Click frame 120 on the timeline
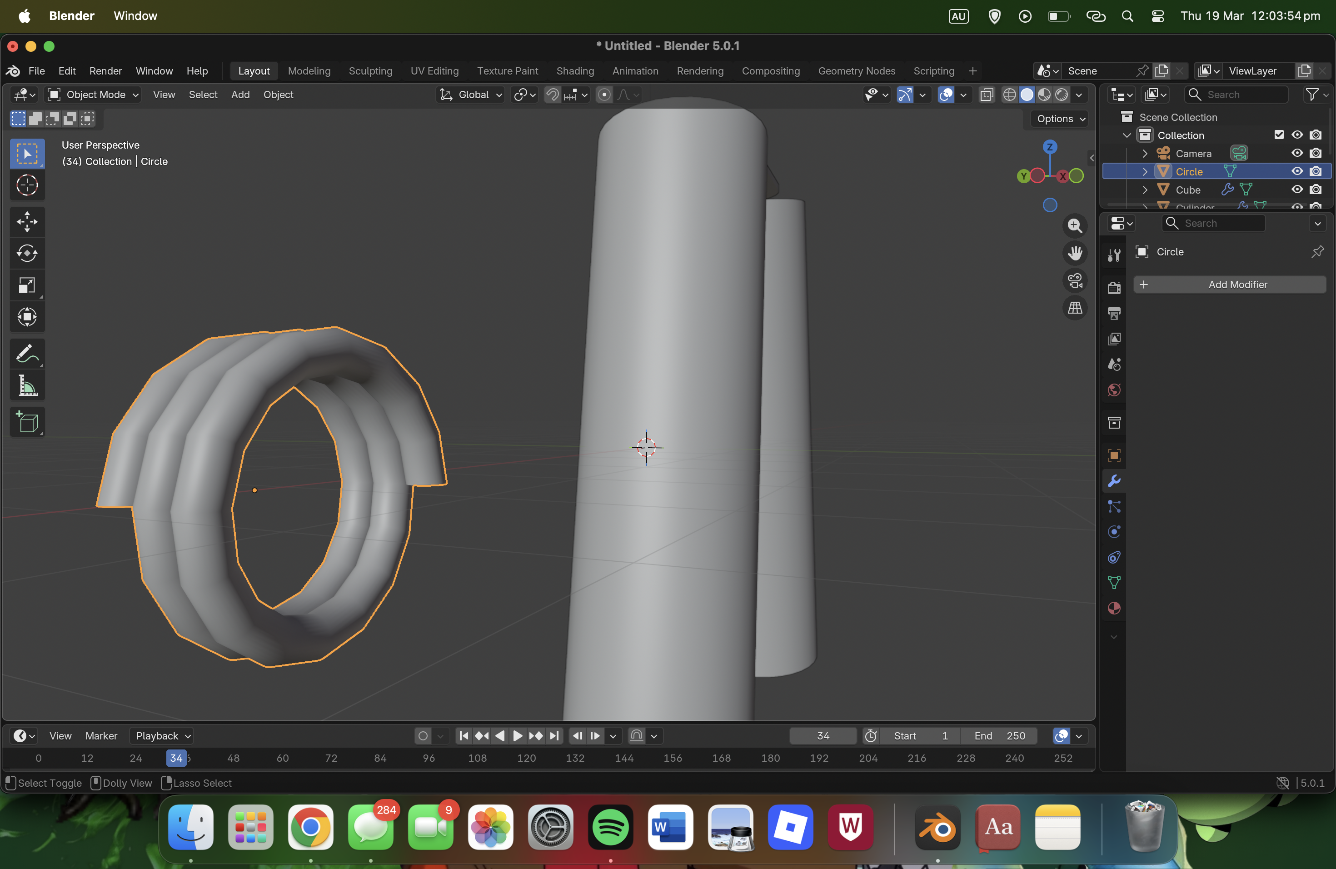Image resolution: width=1336 pixels, height=869 pixels. [x=526, y=758]
